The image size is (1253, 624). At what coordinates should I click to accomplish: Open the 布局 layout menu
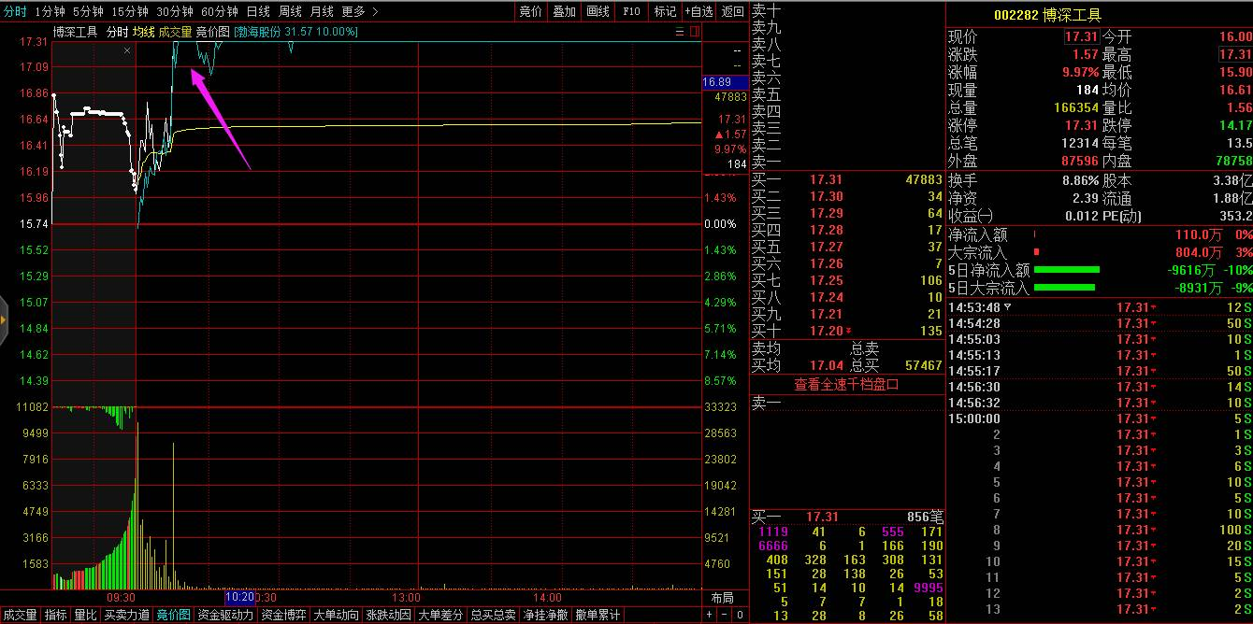(x=723, y=597)
